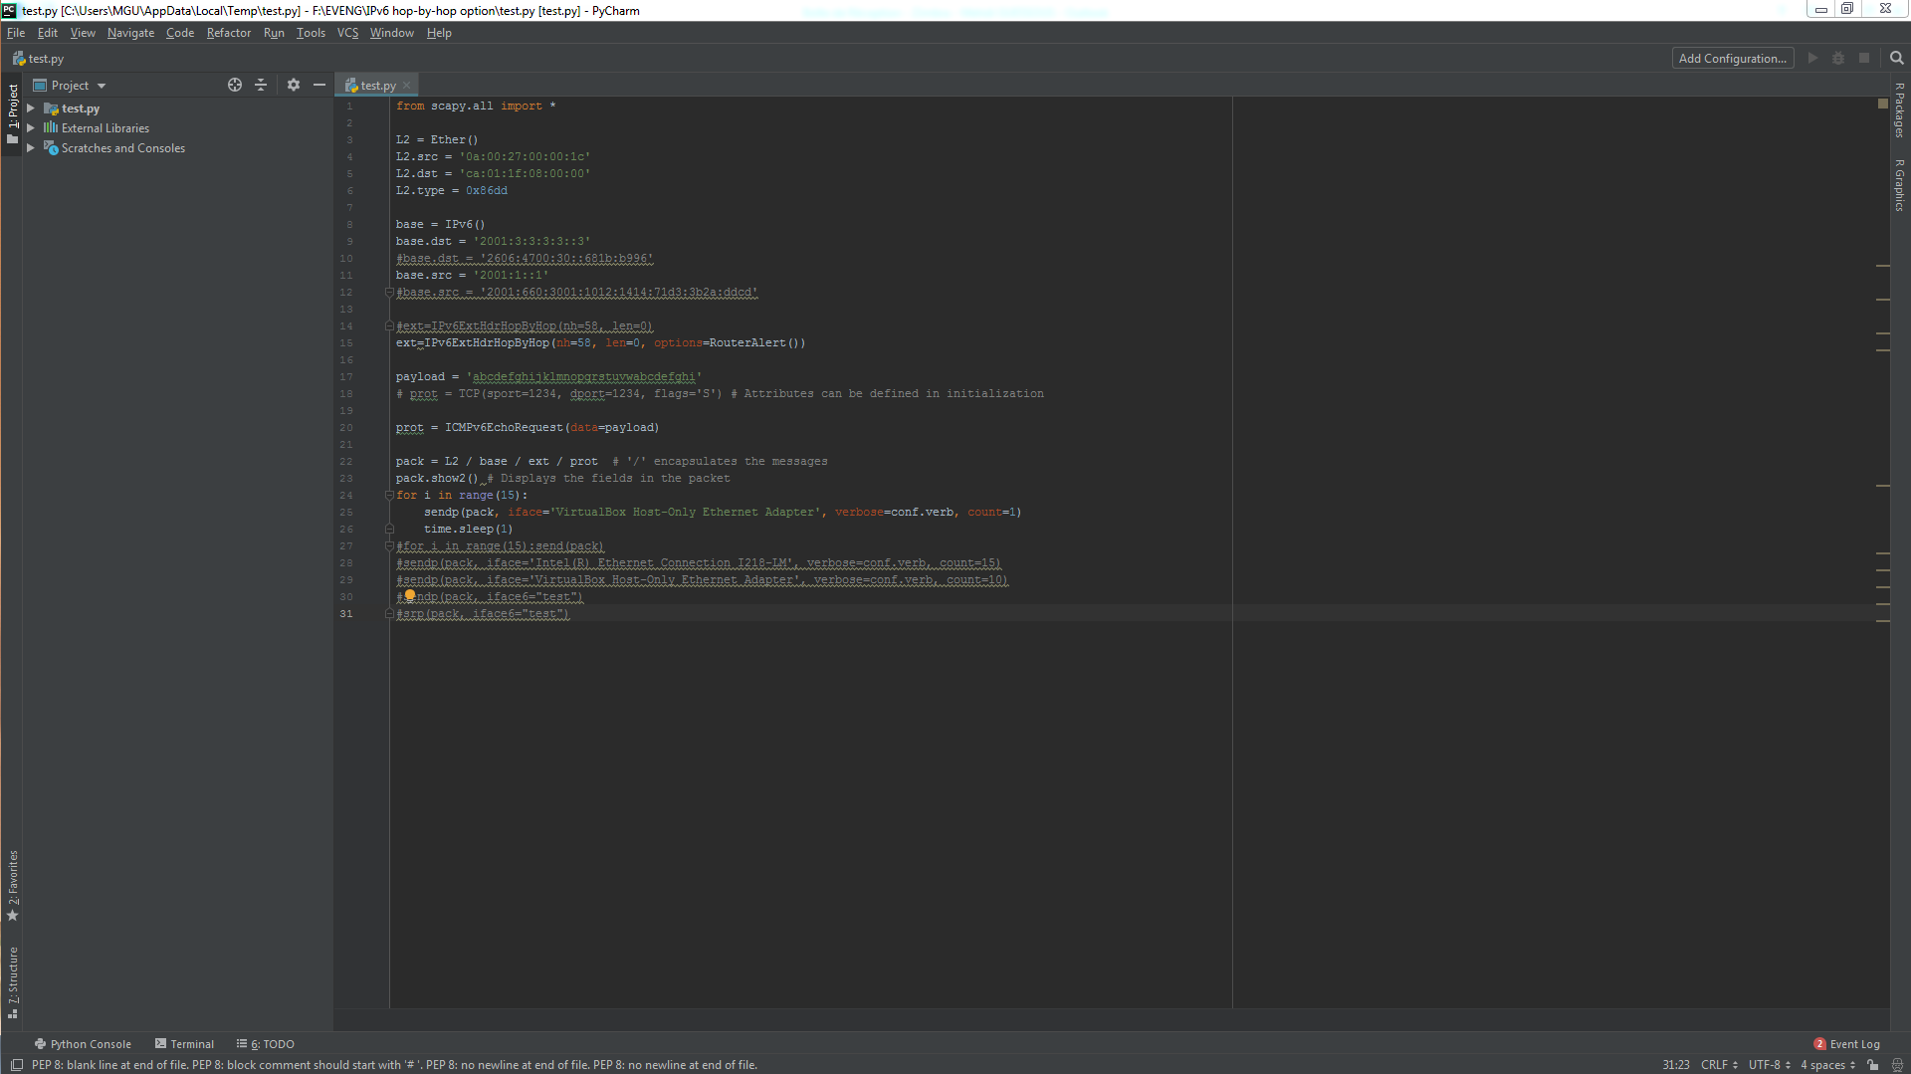Viewport: 1911px width, 1074px height.
Task: Change indent 4 spaces dropdown
Action: pyautogui.click(x=1827, y=1065)
